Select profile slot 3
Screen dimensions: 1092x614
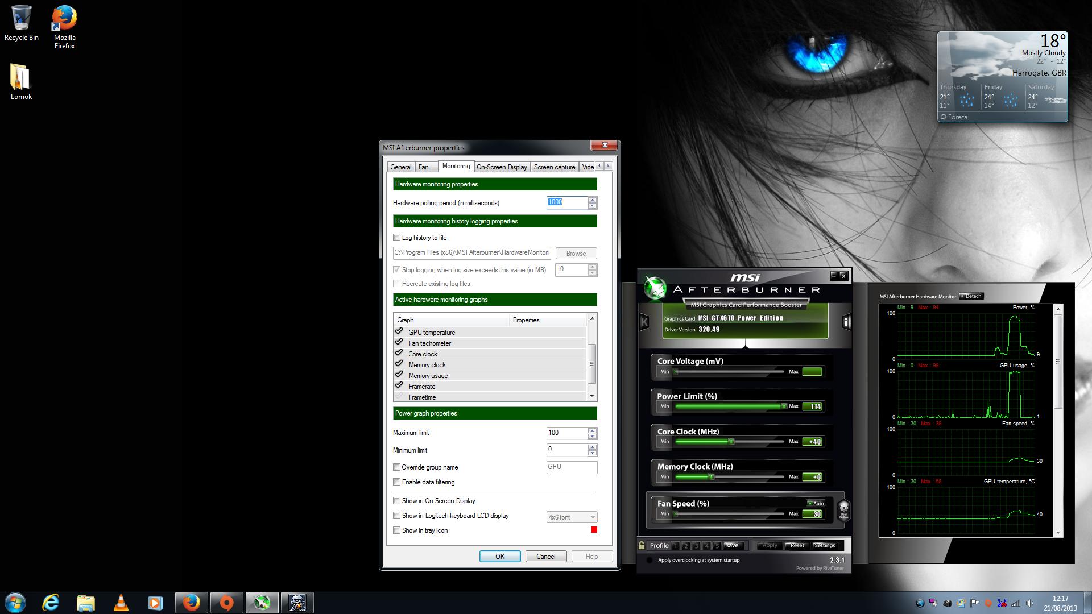click(696, 546)
